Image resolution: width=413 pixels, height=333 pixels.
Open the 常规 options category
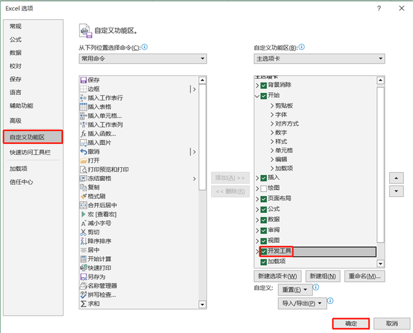click(15, 26)
